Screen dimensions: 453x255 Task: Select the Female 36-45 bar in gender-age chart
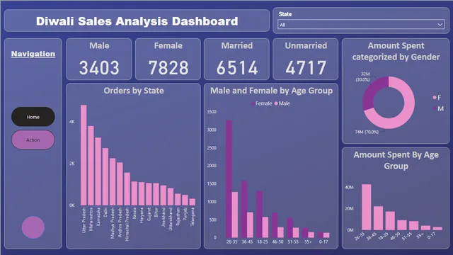point(244,210)
